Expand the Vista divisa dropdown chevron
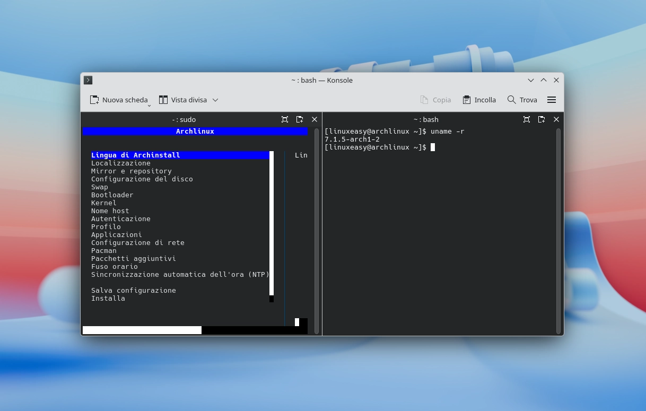The image size is (646, 411). click(x=215, y=100)
